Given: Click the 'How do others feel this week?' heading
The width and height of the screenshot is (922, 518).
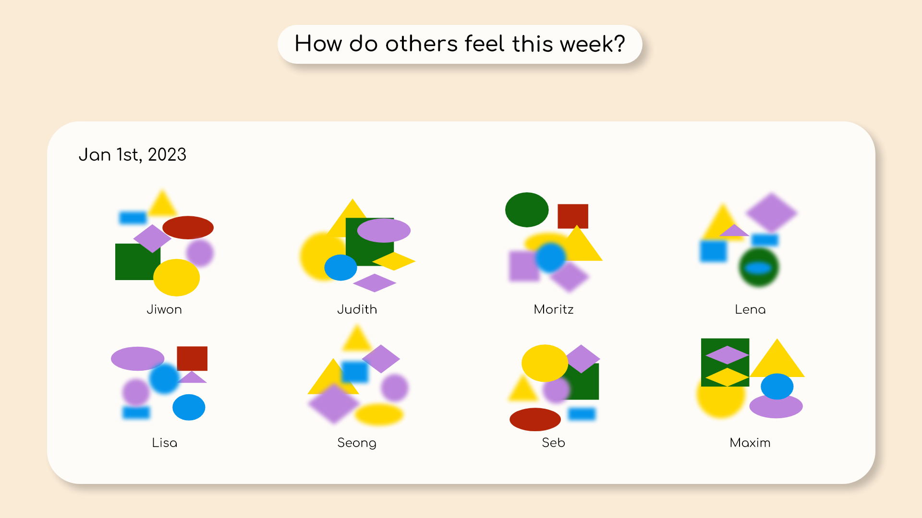Looking at the screenshot, I should coord(460,44).
